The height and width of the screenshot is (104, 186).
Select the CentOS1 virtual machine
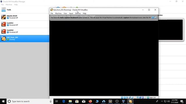[x=25, y=24]
